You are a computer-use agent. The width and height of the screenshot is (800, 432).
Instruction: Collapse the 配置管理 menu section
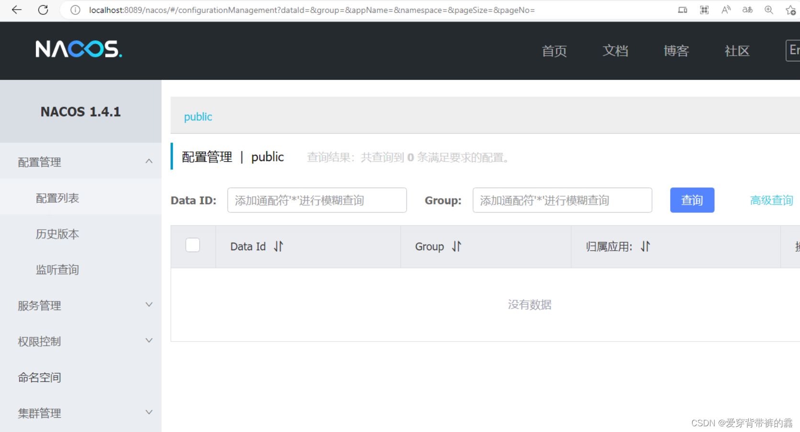80,162
